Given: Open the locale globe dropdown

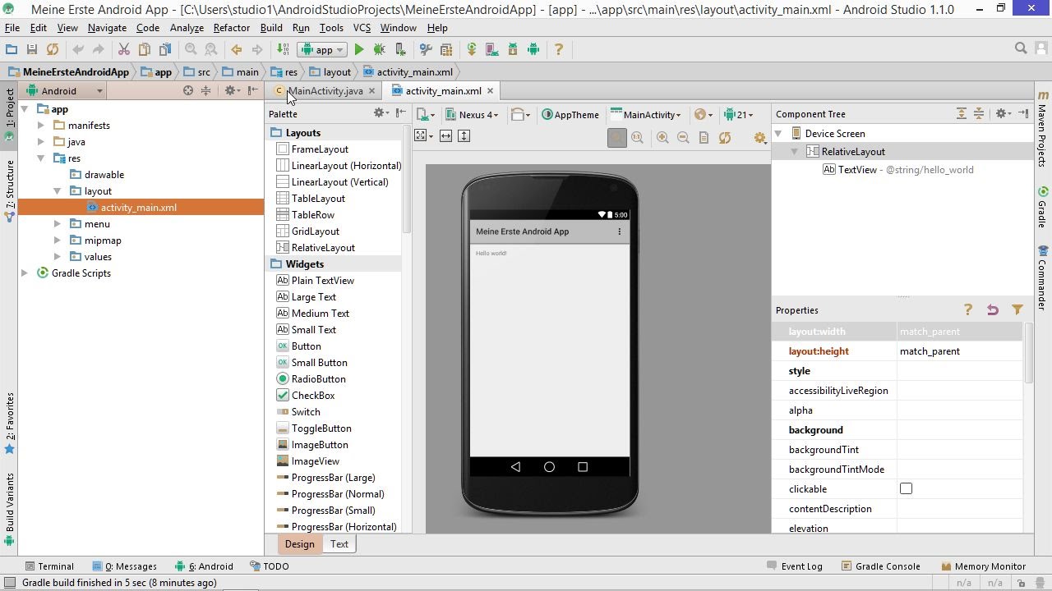Looking at the screenshot, I should coord(704,114).
